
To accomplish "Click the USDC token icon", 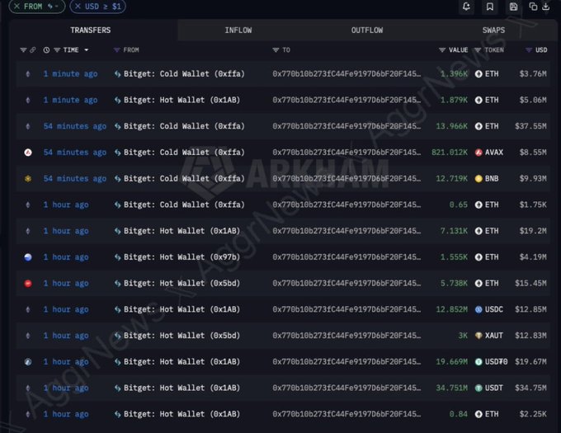I will (x=478, y=309).
